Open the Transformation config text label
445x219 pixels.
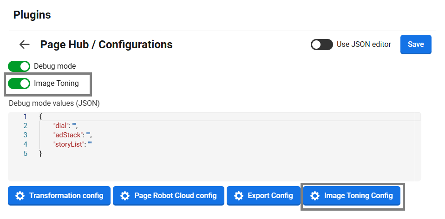(66, 196)
